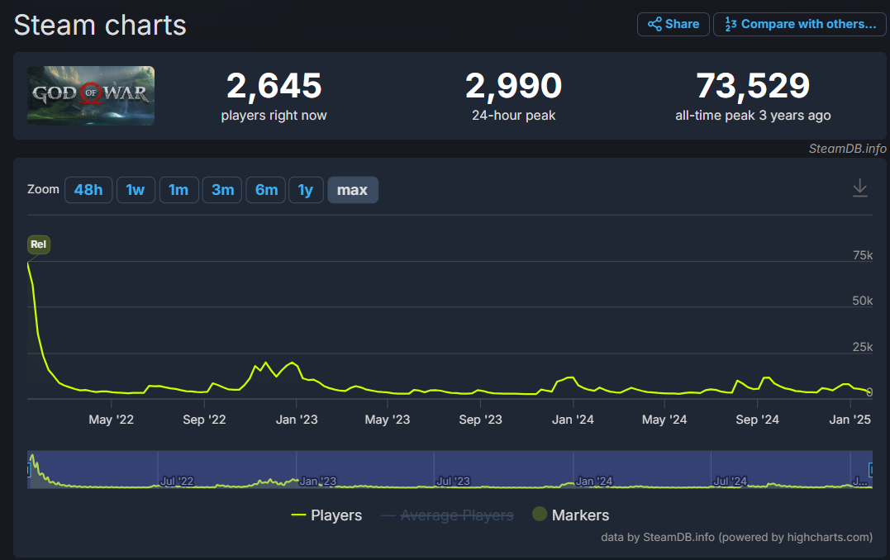Set chart zoom to 1y
This screenshot has height=560, width=890.
[x=306, y=190]
